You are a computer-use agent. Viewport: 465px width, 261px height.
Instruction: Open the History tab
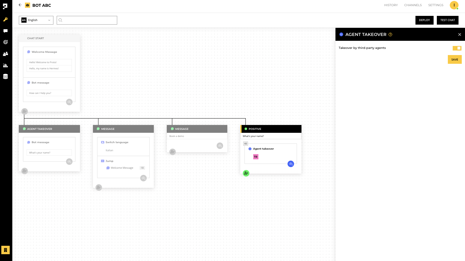391,5
